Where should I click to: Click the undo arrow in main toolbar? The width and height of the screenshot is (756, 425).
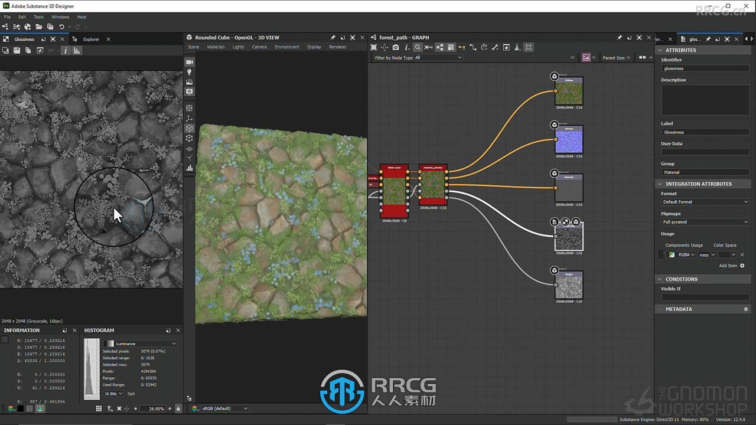tap(61, 27)
